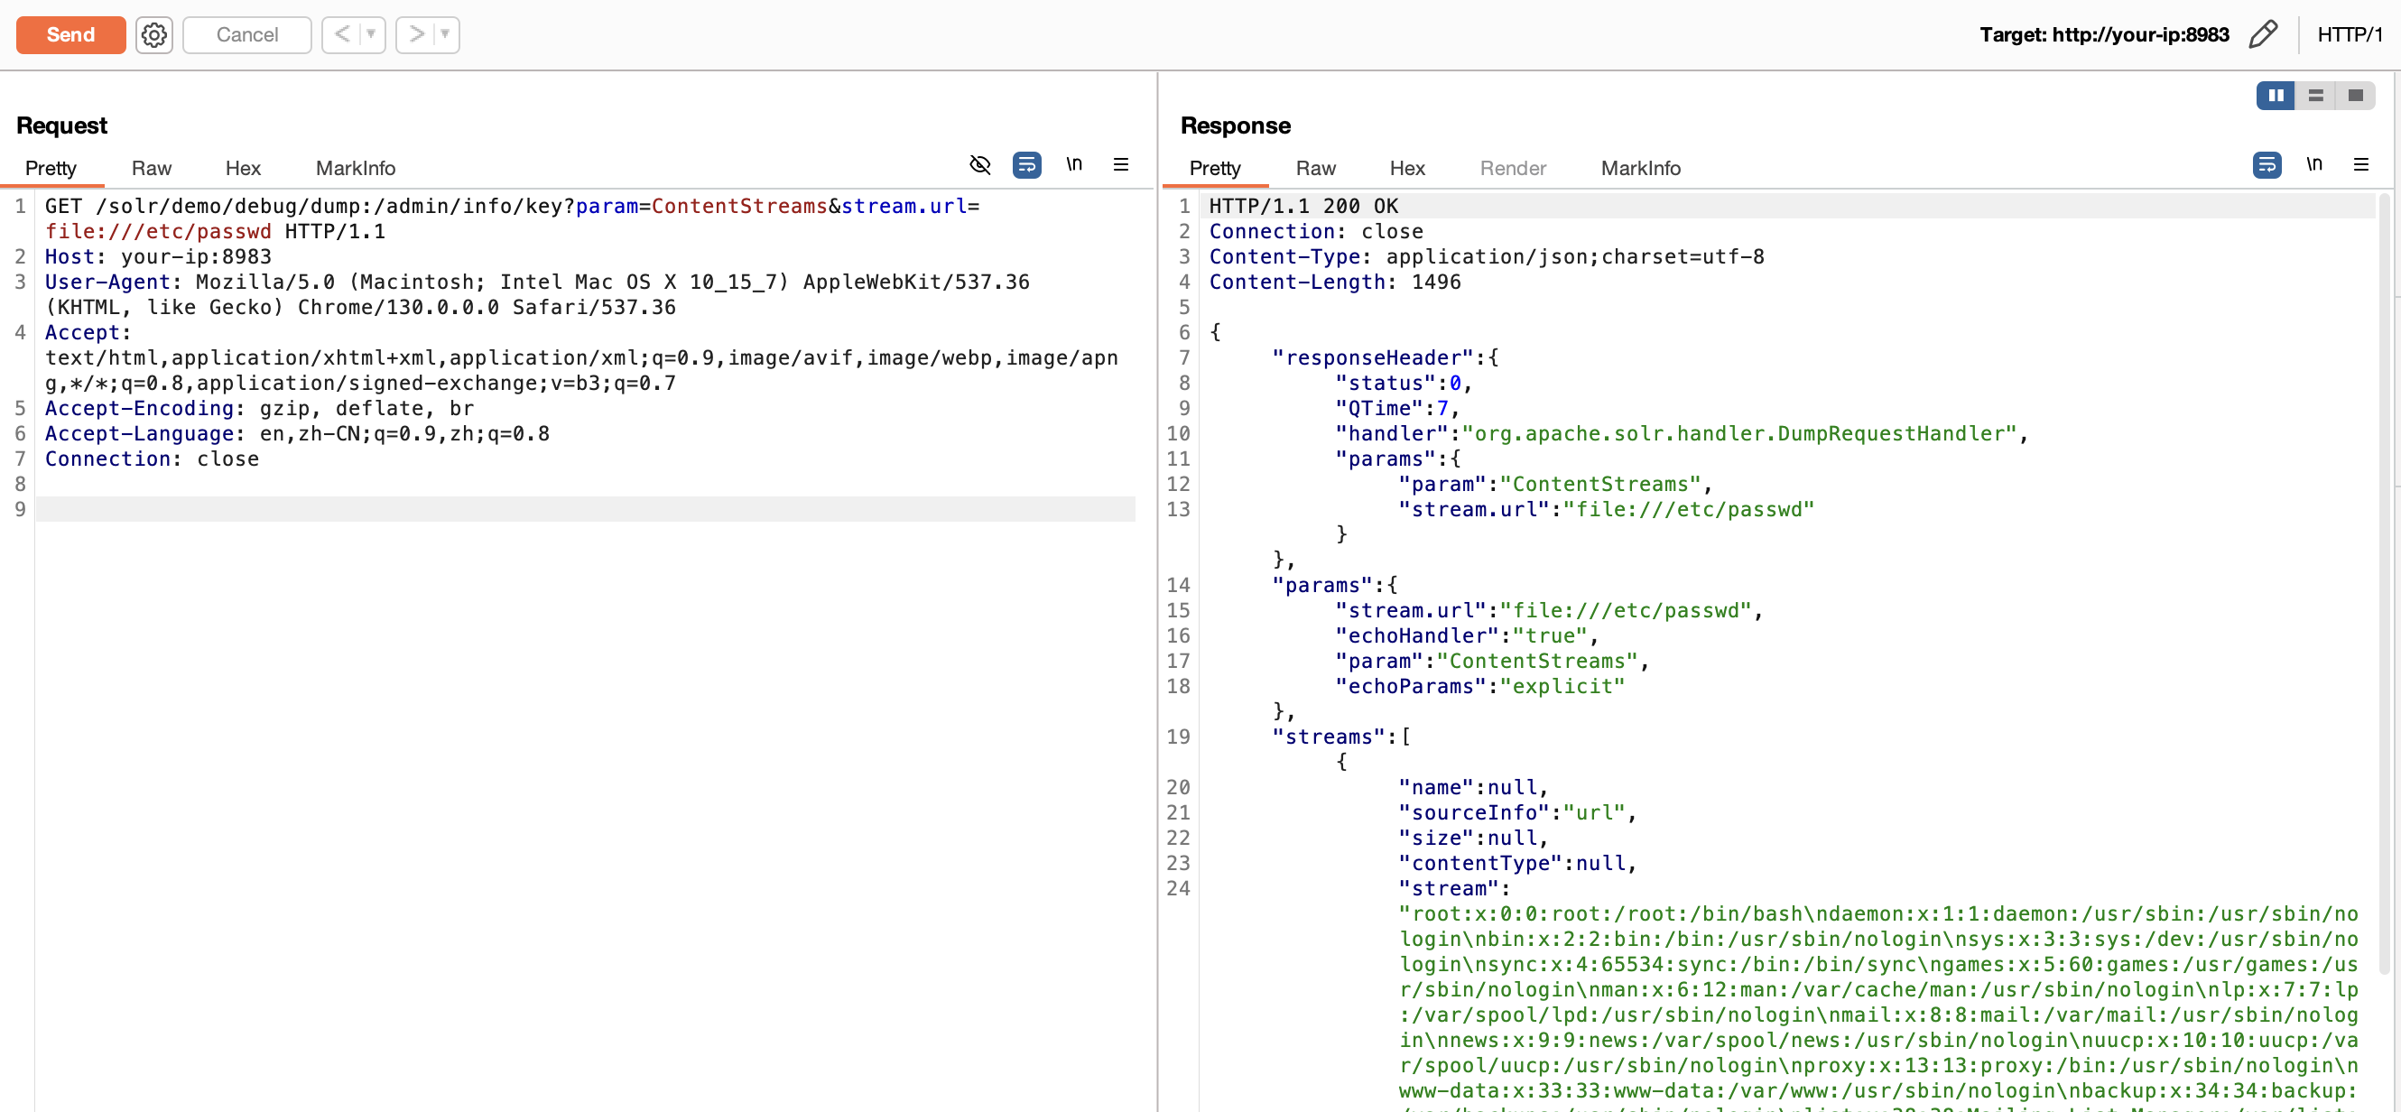
Task: Click the Cancel button
Action: click(x=247, y=34)
